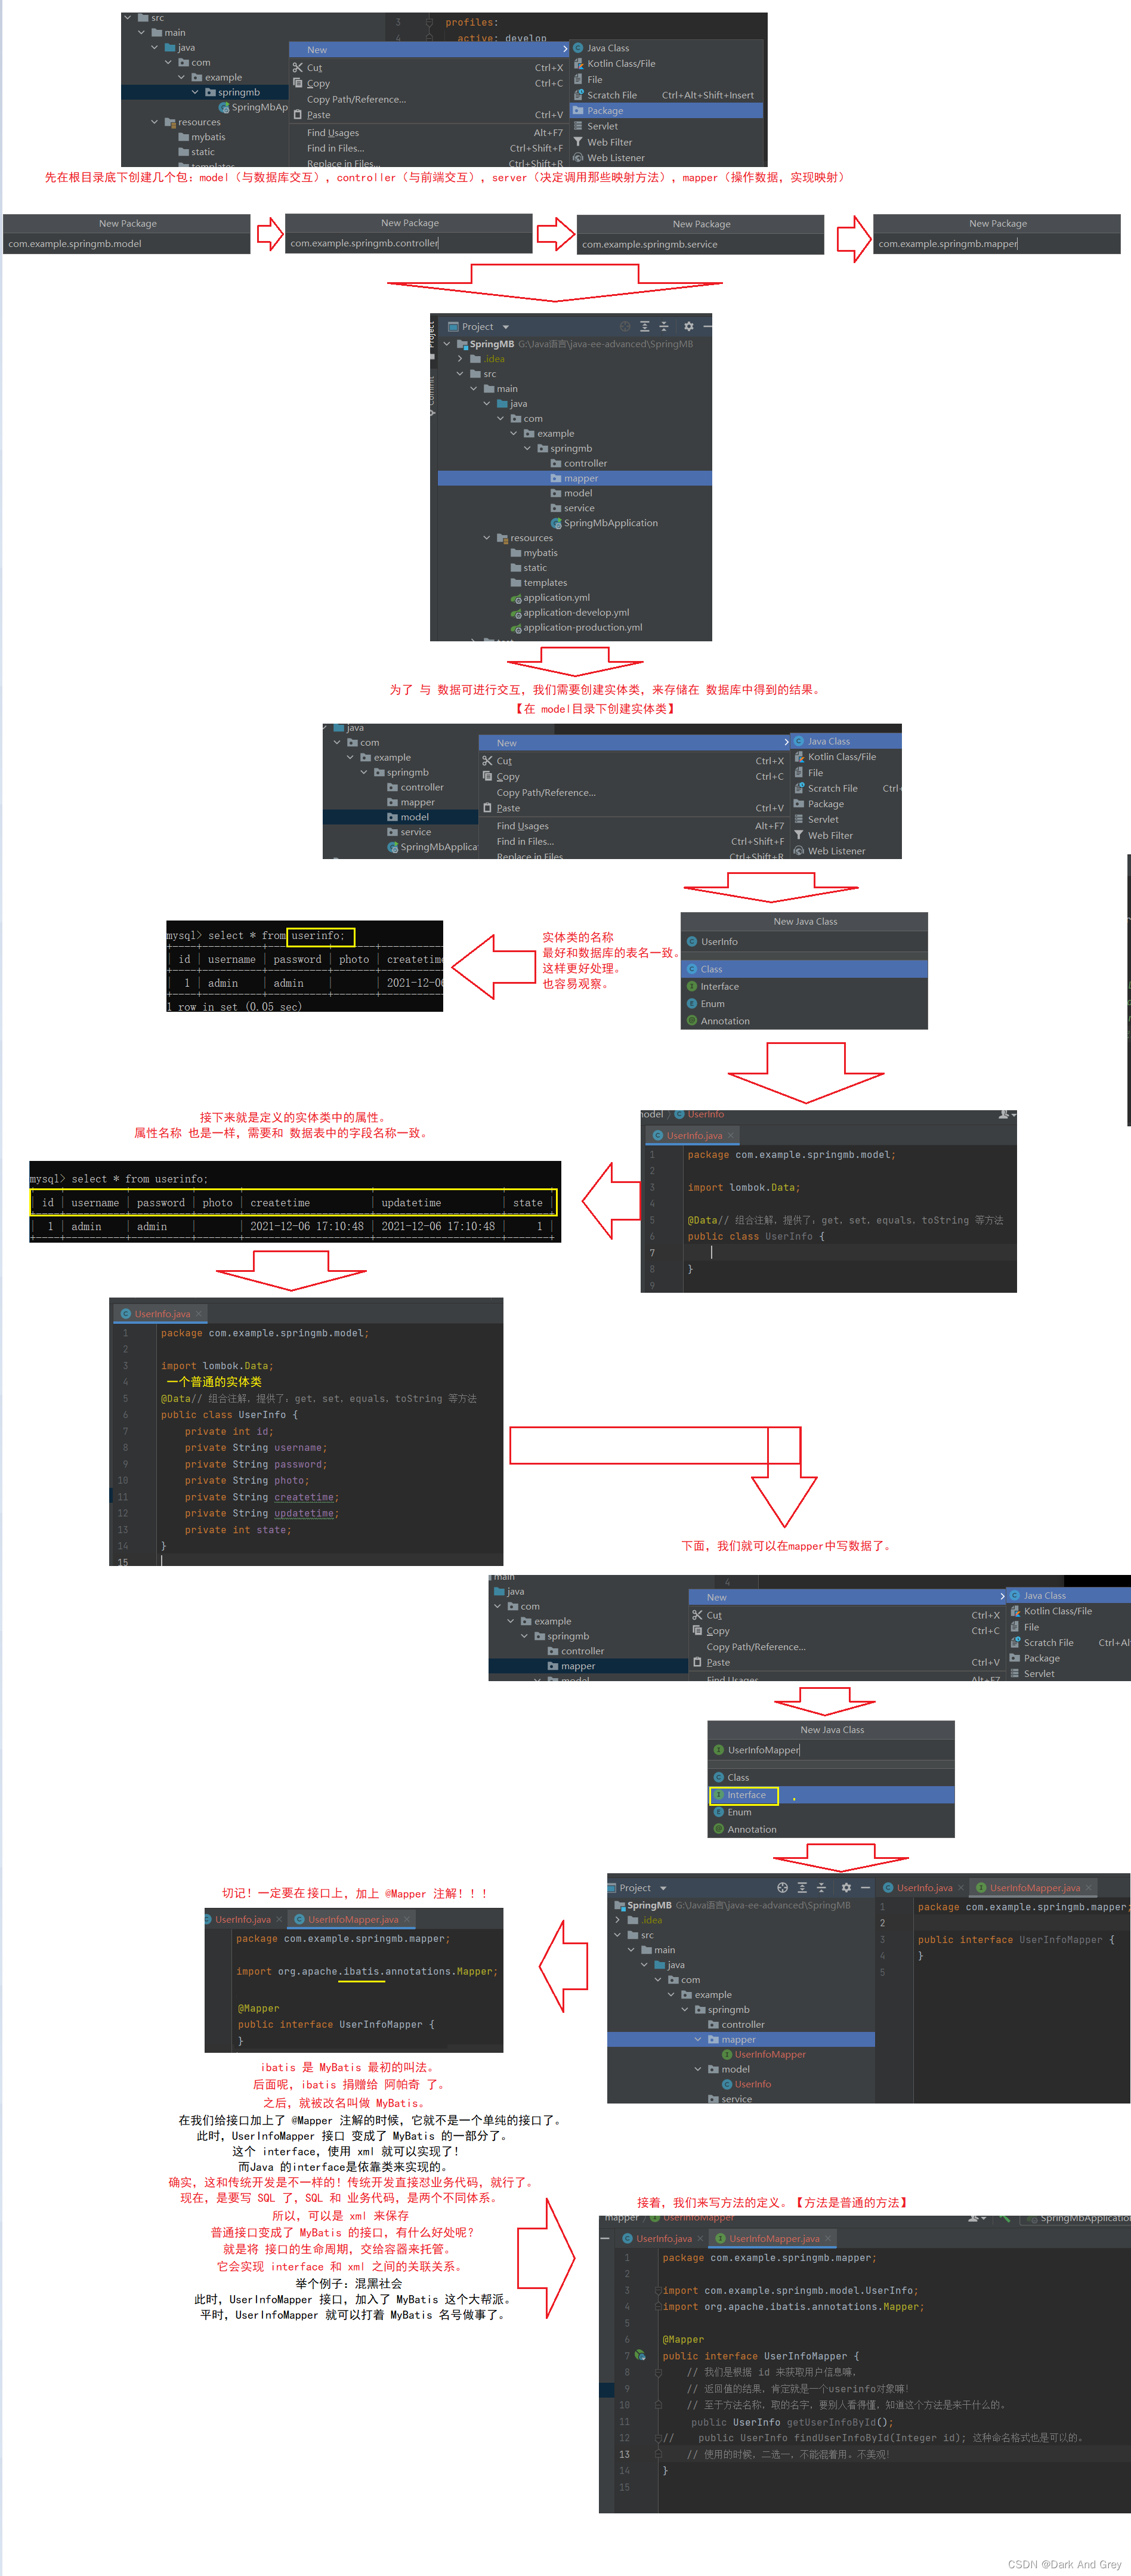
Task: Click name field containing UserInfoMapper in class dialog
Action: point(831,1750)
